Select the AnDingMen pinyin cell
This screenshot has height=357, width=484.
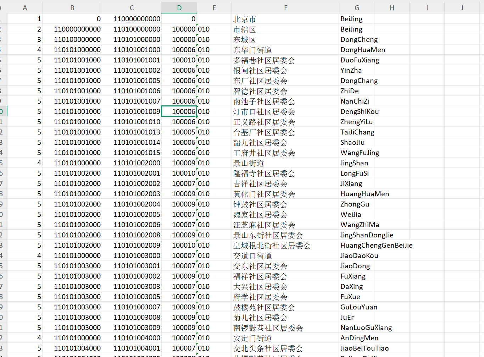pos(357,338)
